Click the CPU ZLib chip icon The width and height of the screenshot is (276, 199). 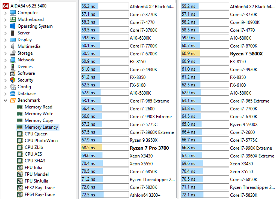pyautogui.click(x=20, y=147)
